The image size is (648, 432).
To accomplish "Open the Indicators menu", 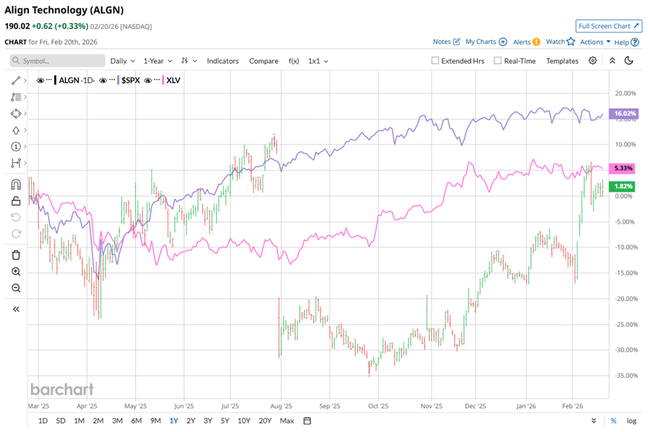I will (223, 61).
